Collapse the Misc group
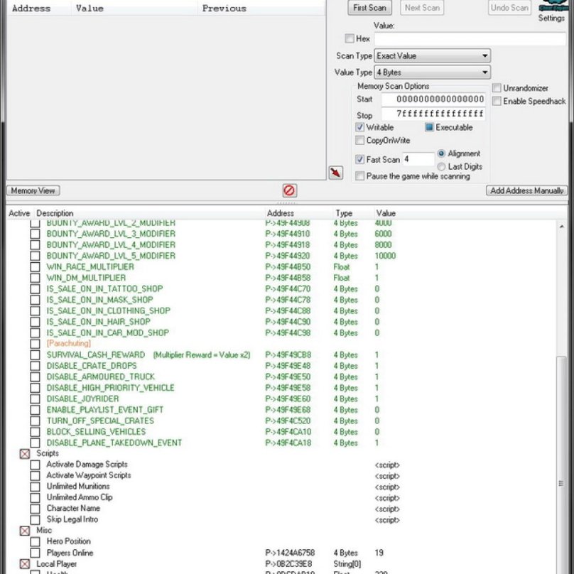This screenshot has height=574, width=574. point(25,530)
